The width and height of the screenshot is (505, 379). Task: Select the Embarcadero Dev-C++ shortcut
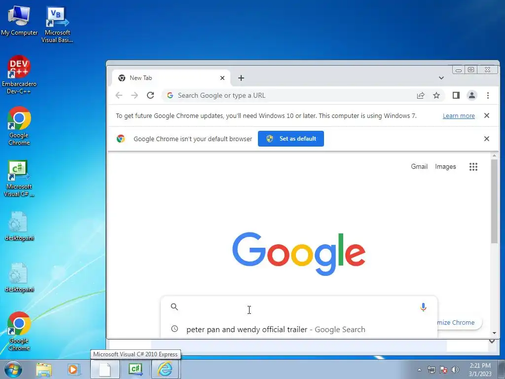tap(19, 75)
